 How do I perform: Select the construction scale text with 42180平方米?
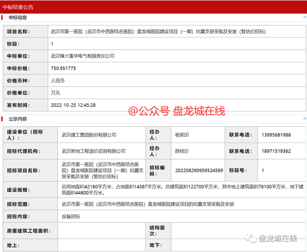pos(182,190)
